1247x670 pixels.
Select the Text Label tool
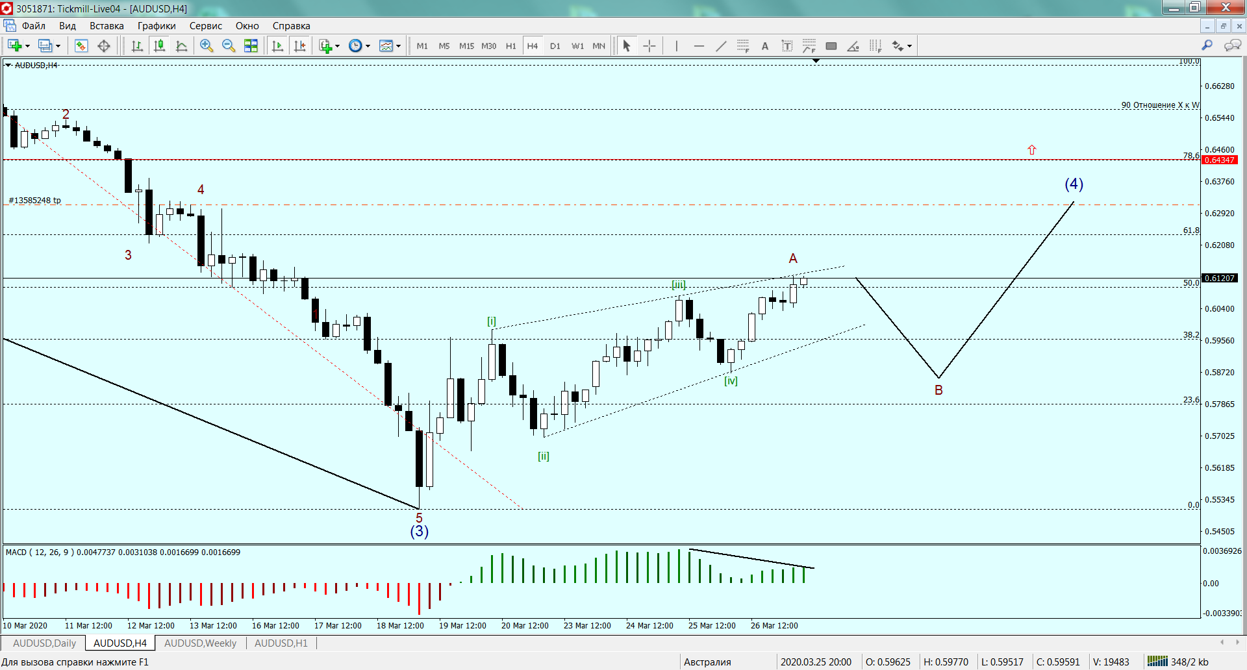(787, 45)
